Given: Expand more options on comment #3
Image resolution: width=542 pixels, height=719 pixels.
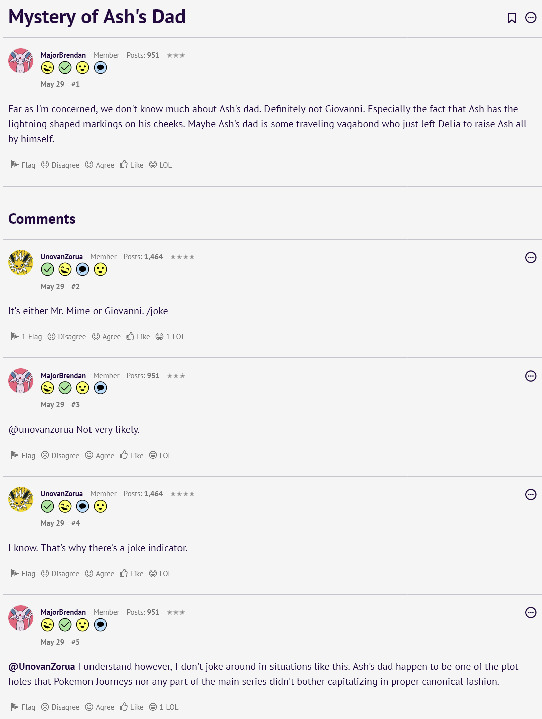Looking at the screenshot, I should tap(531, 376).
